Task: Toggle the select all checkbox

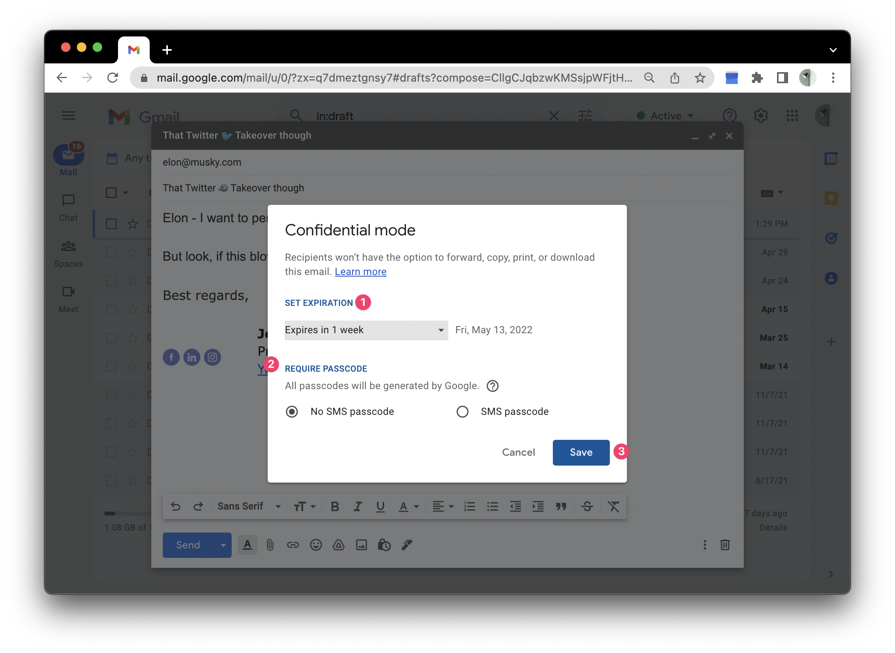Action: (x=111, y=193)
